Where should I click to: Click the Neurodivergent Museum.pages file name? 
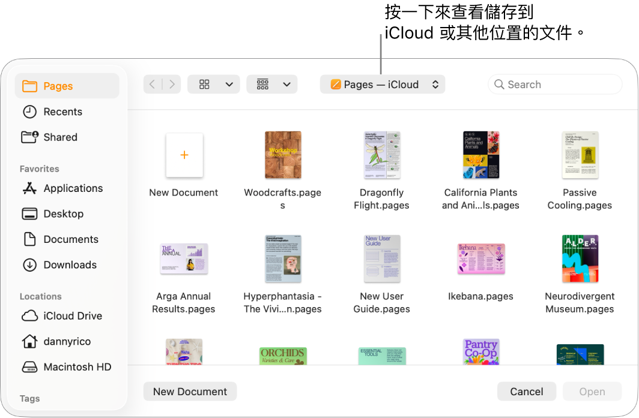pyautogui.click(x=580, y=302)
